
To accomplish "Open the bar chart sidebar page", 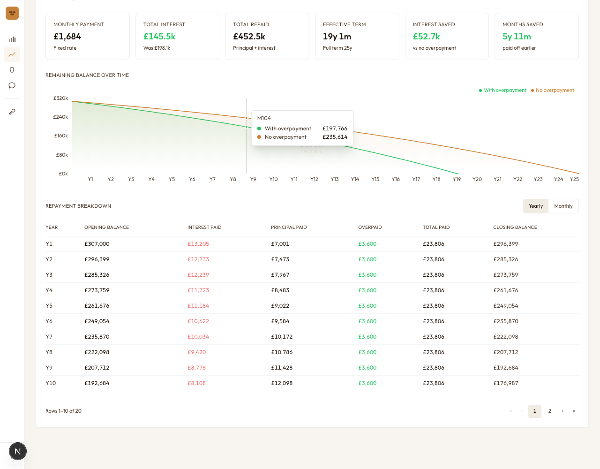I will point(12,39).
